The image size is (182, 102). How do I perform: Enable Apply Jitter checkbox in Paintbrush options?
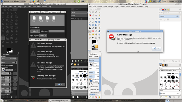pyautogui.click(x=90, y=87)
